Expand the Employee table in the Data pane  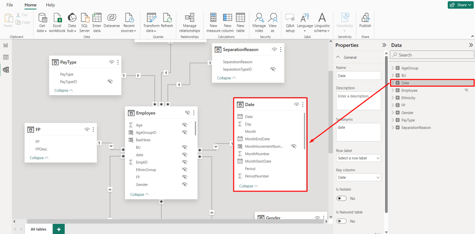(392, 90)
